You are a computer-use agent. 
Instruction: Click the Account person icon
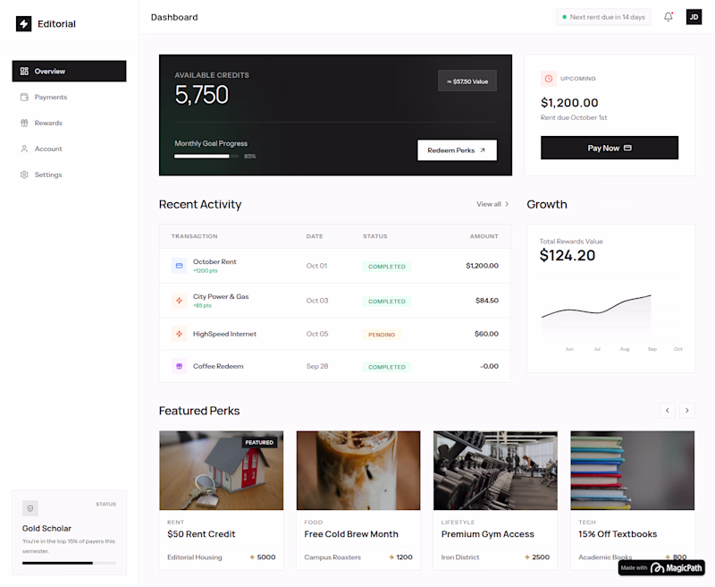point(24,149)
